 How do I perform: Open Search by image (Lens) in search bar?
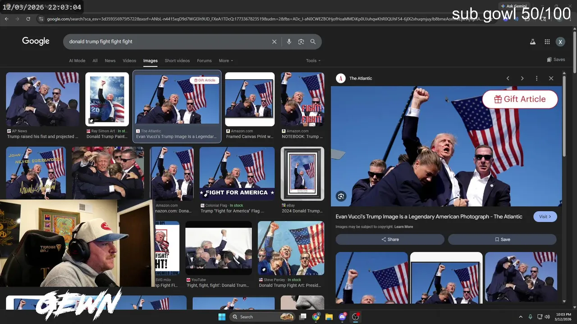point(301,41)
